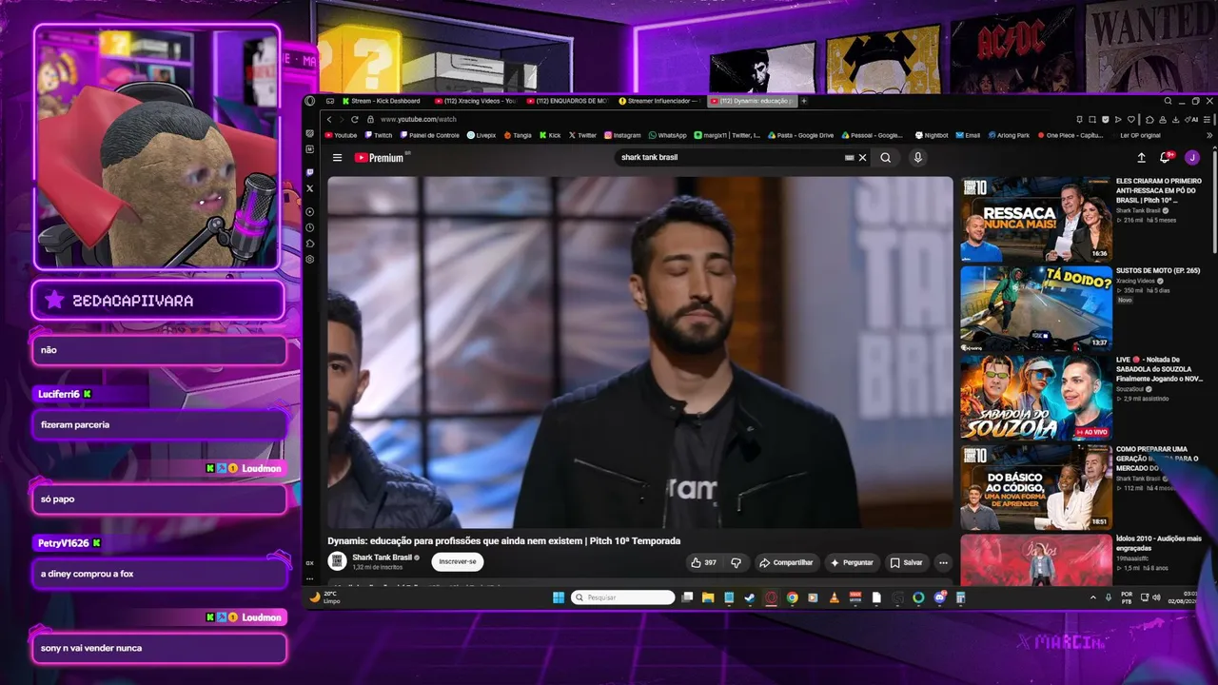Open a new browser tab
Screen dimensions: 1218x685
[804, 101]
